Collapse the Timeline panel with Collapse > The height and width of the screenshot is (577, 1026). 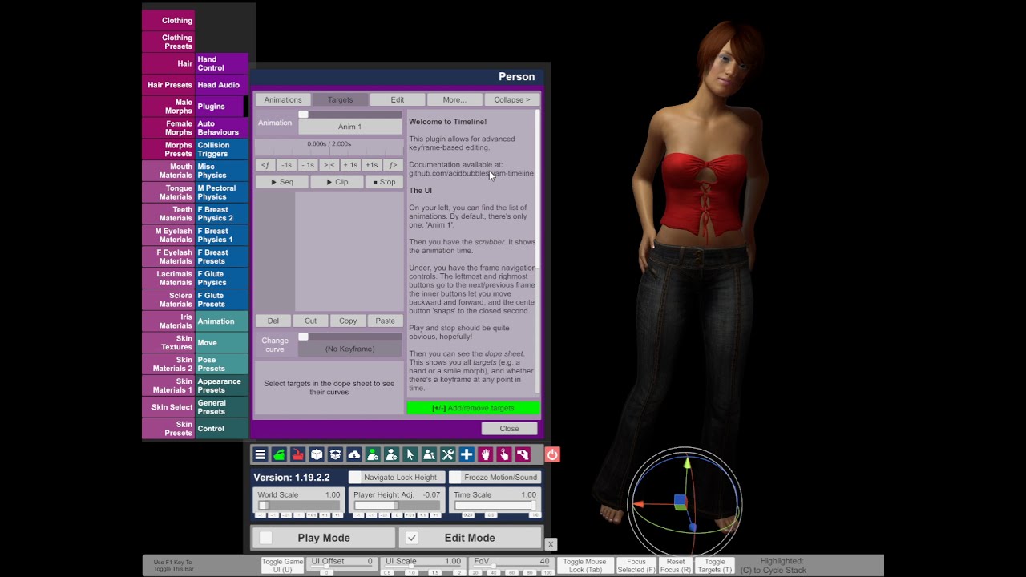click(x=512, y=99)
